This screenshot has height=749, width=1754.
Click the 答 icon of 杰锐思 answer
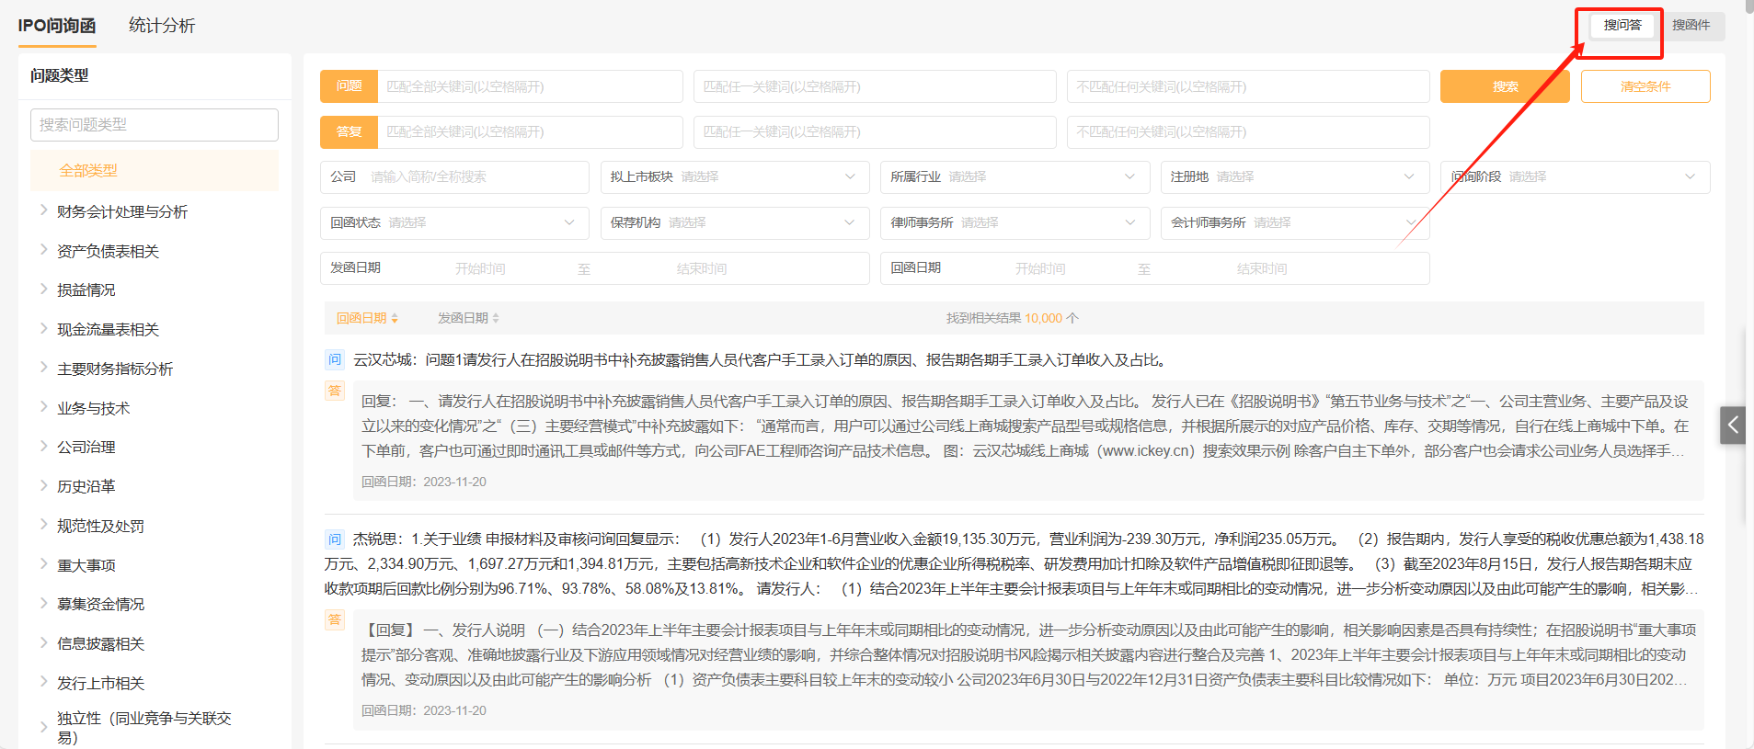(x=335, y=619)
